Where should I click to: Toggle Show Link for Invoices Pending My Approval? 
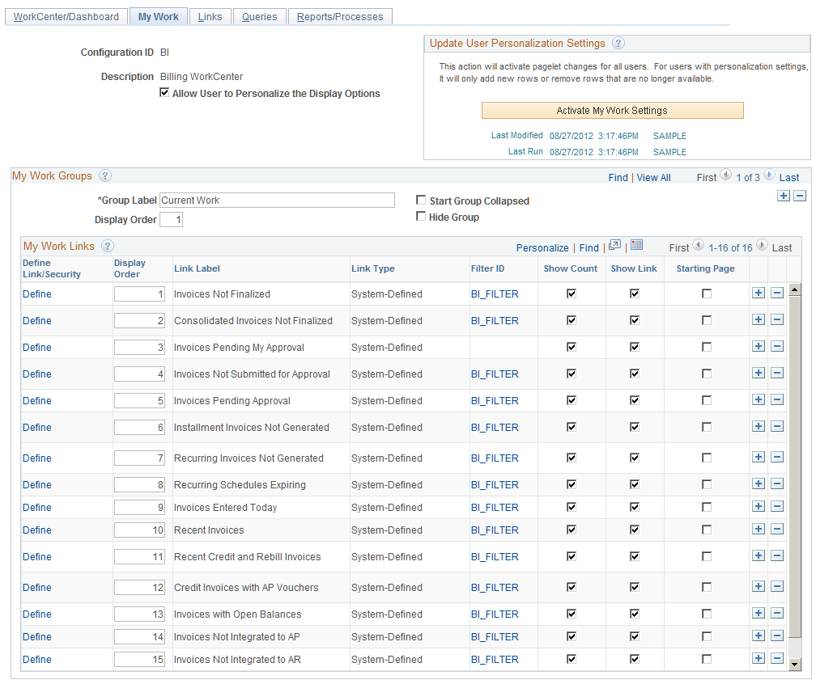tap(635, 347)
